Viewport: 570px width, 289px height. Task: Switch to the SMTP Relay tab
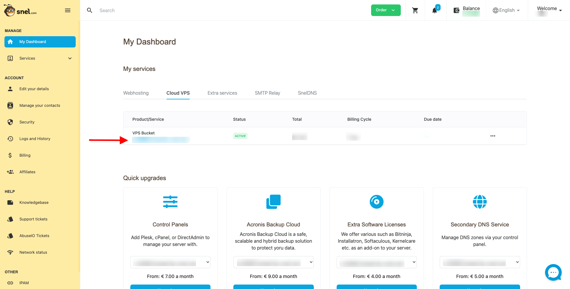[267, 93]
